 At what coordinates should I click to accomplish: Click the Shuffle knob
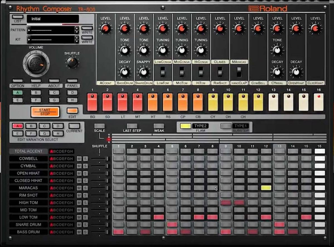tap(72, 62)
